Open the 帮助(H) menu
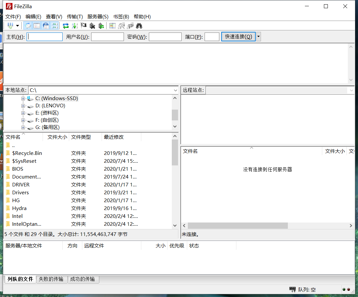The height and width of the screenshot is (297, 358). 142,17
